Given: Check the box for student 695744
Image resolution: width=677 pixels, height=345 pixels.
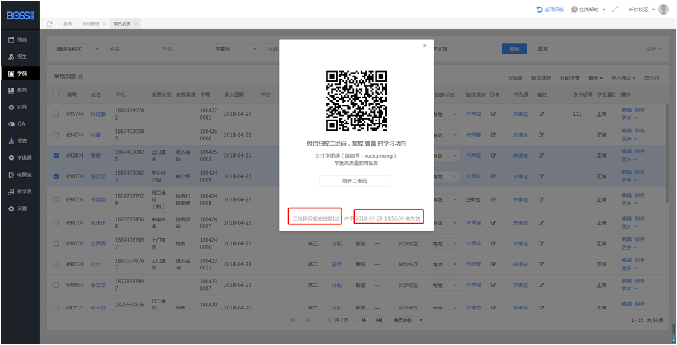Looking at the screenshot, I should point(56,114).
